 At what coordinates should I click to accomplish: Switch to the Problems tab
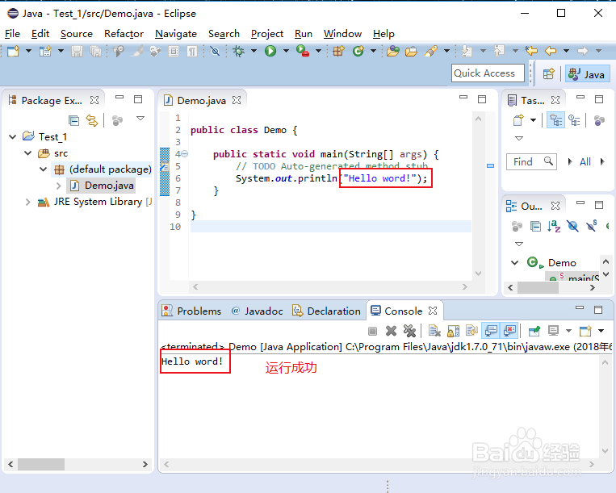point(191,311)
